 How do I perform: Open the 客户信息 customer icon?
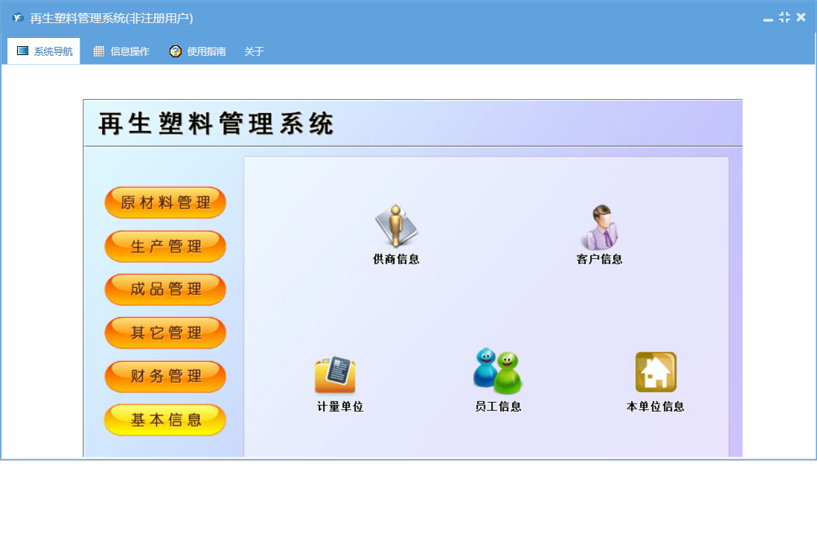600,226
